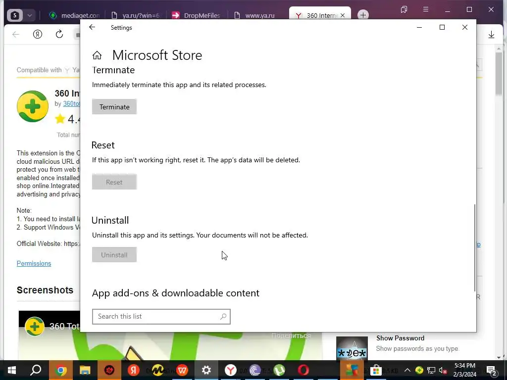Show hidden system tray icons
The width and height of the screenshot is (507, 380).
click(407, 370)
